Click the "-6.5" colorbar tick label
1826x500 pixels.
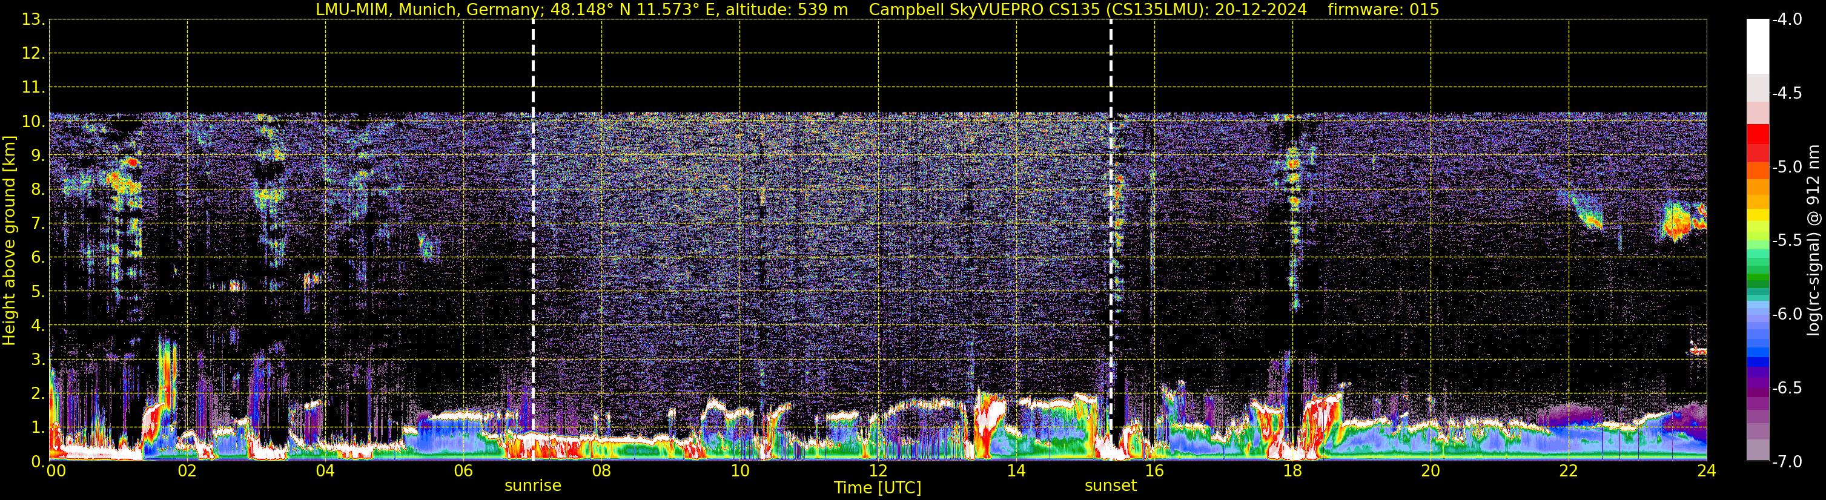point(1786,388)
